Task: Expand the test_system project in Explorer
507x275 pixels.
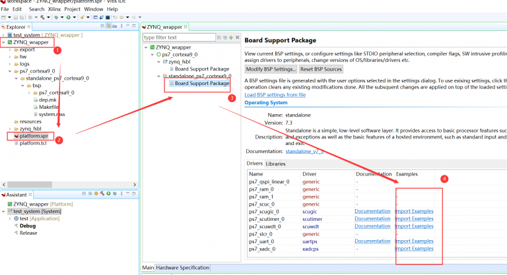Action: tap(4, 34)
